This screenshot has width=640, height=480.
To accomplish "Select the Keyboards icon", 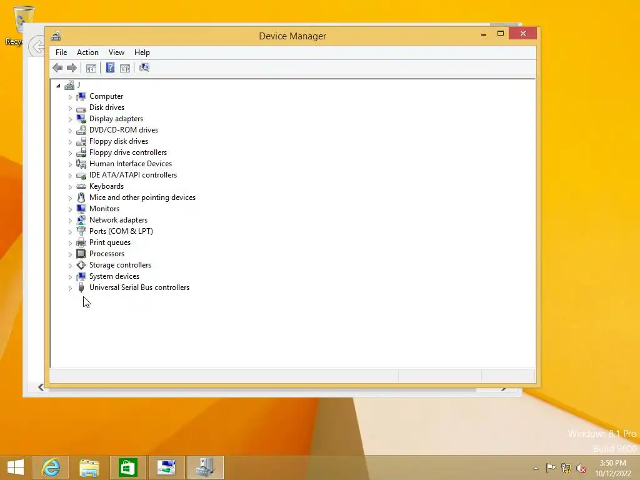I will coord(81,186).
